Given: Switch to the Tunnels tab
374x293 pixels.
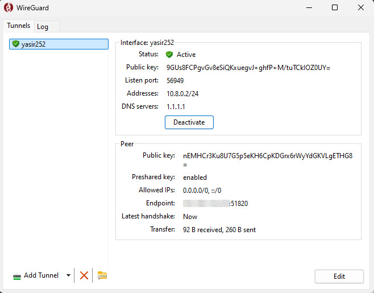Looking at the screenshot, I should [x=19, y=26].
